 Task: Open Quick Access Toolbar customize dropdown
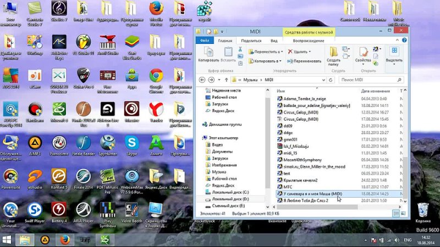(x=222, y=32)
